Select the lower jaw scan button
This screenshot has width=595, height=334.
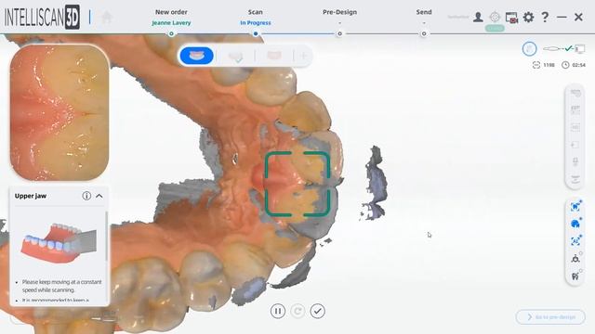235,56
